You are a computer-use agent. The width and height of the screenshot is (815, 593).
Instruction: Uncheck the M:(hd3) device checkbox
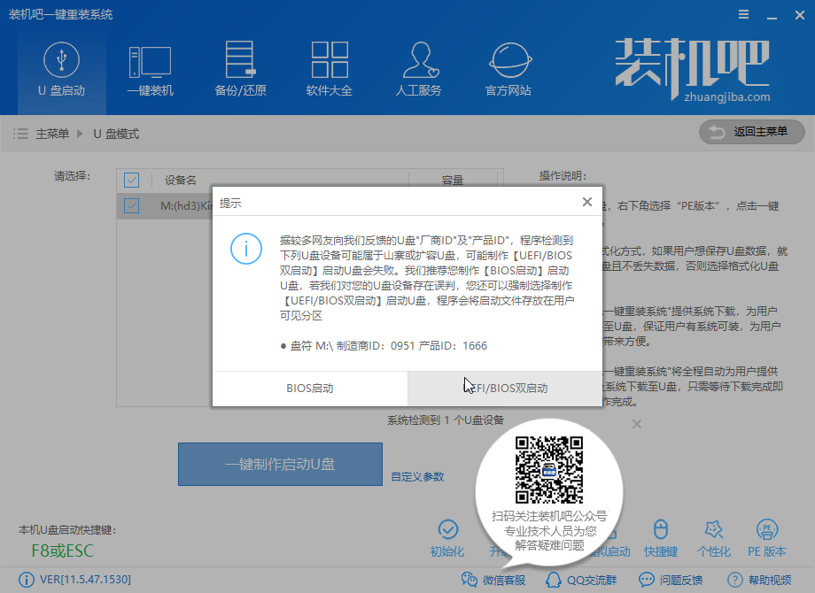[x=132, y=206]
